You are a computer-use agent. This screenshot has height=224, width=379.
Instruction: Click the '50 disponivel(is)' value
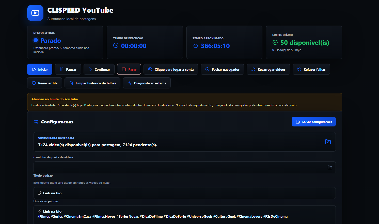point(305,43)
